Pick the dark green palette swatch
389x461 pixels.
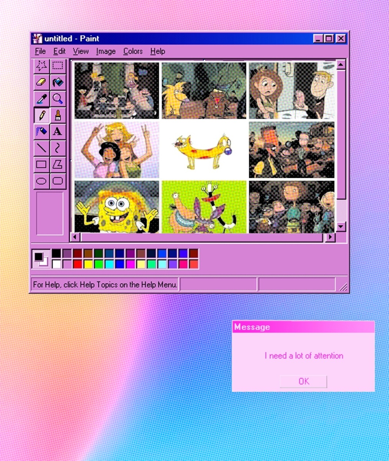click(99, 254)
